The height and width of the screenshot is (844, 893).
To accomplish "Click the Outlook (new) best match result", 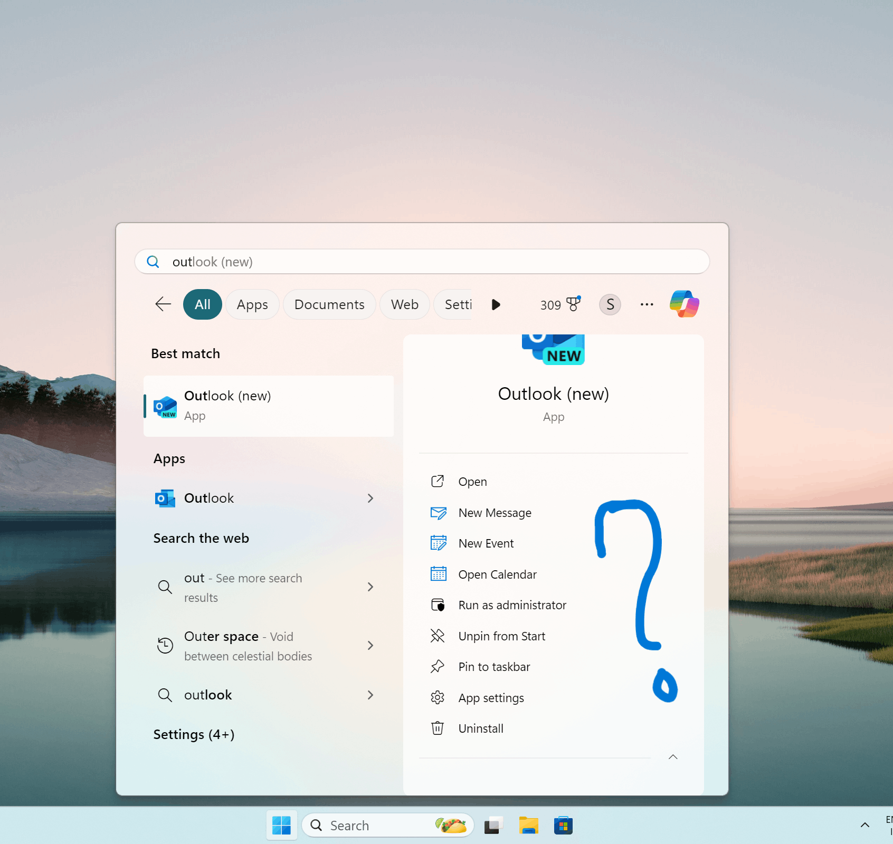I will click(268, 406).
